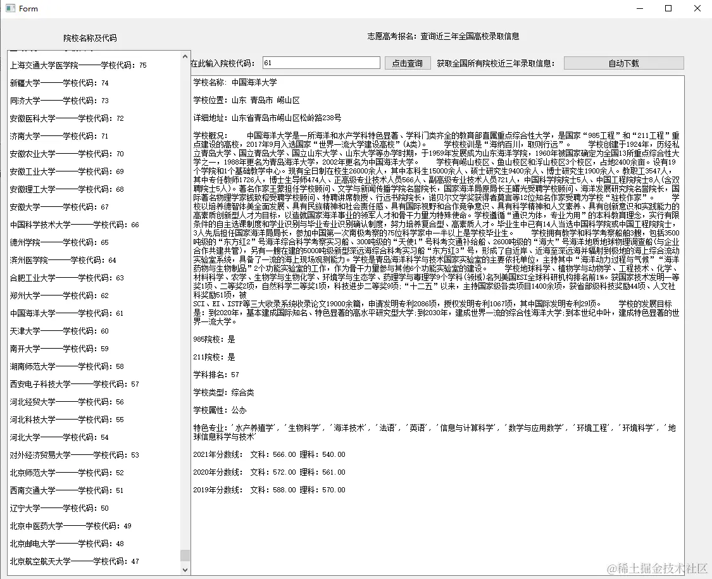The height and width of the screenshot is (579, 712).
Task: Click the list scrollbar down arrow
Action: tap(185, 570)
